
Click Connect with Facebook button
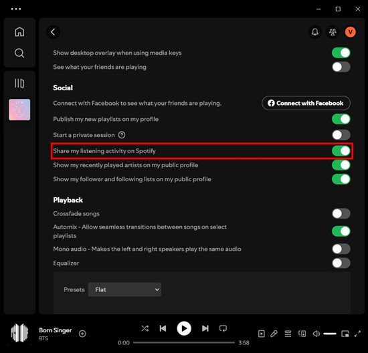click(x=306, y=103)
